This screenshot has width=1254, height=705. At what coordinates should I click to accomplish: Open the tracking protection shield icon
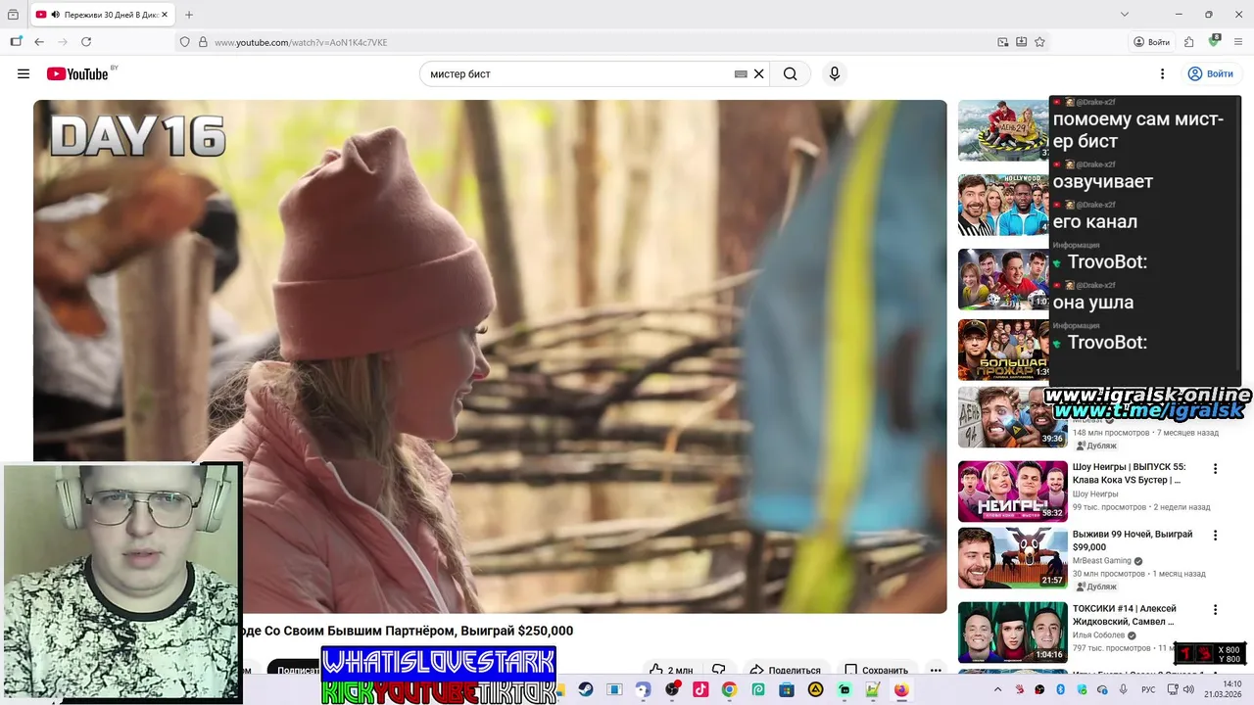[x=184, y=42]
